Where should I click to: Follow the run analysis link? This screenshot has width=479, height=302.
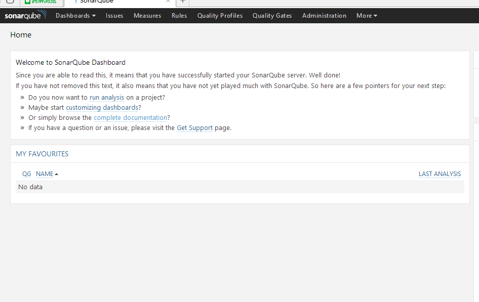click(107, 97)
